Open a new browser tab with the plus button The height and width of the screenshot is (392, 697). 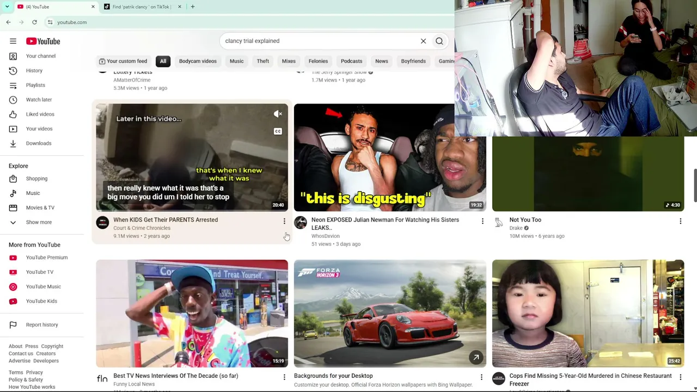(192, 7)
